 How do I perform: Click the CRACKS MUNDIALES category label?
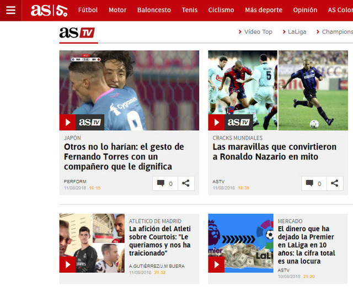238,138
